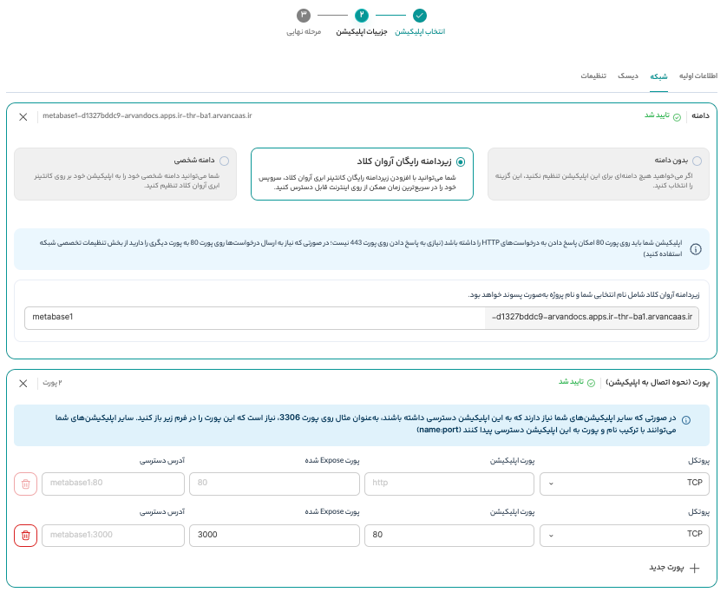Select 'زیردامنه رایگان آروان کلاد' radio option
The width and height of the screenshot is (727, 599).
(460, 161)
